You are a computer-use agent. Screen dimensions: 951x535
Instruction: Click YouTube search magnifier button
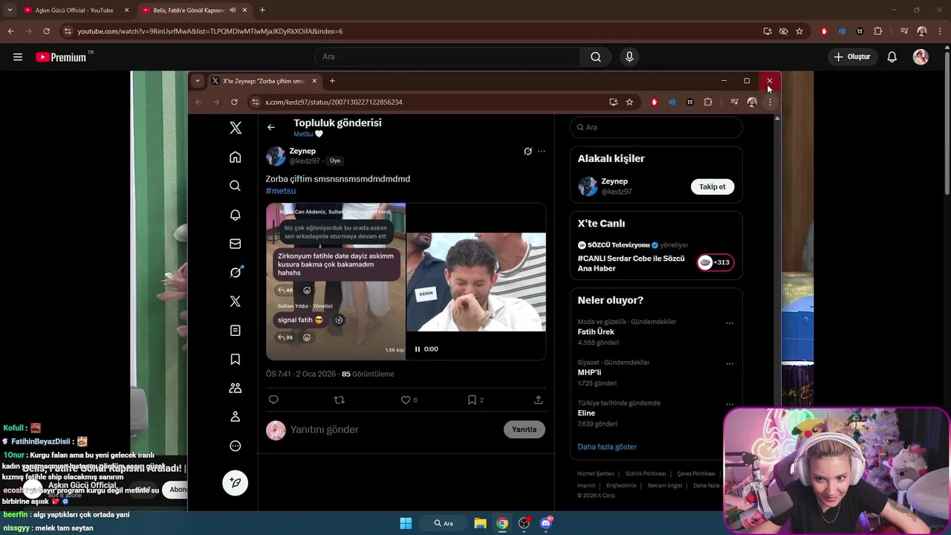click(x=596, y=56)
